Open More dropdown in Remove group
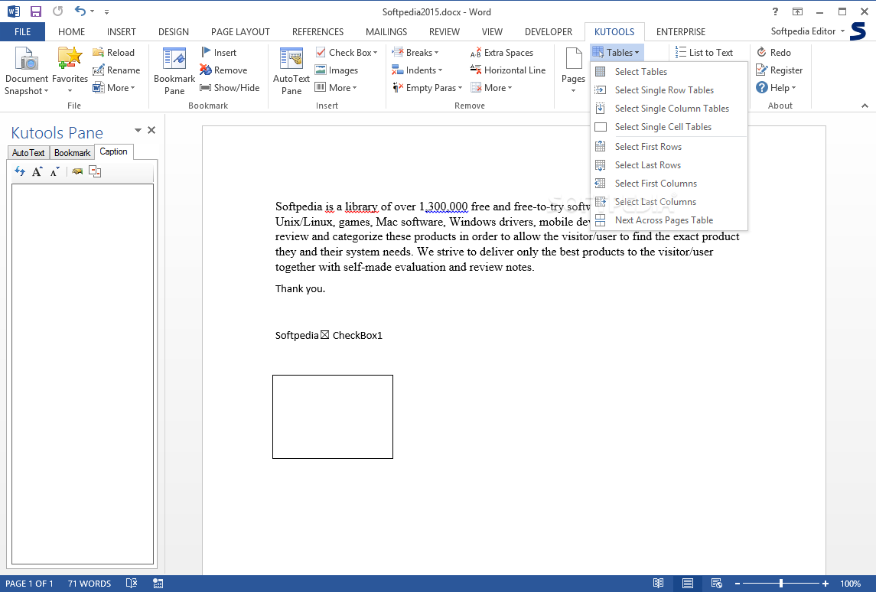Image resolution: width=876 pixels, height=592 pixels. point(491,88)
